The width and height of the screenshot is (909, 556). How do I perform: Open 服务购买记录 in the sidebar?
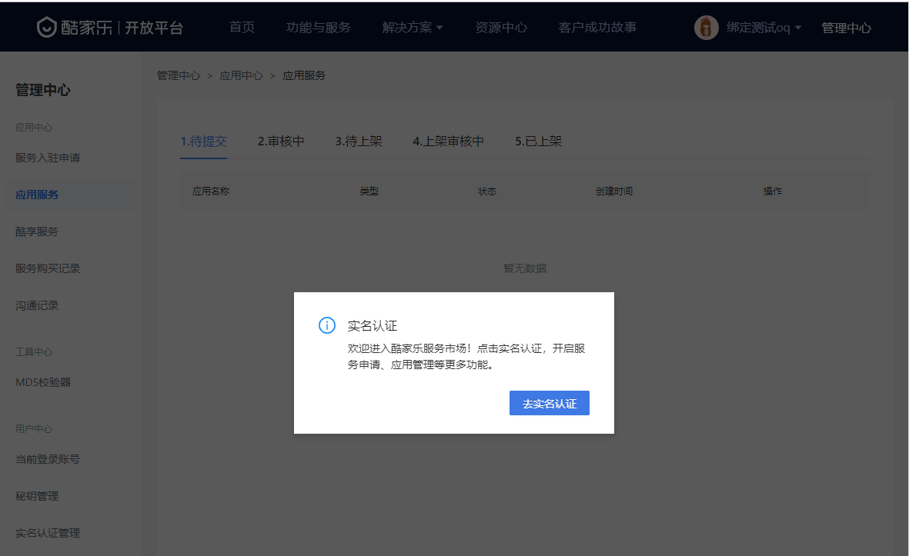click(x=48, y=268)
